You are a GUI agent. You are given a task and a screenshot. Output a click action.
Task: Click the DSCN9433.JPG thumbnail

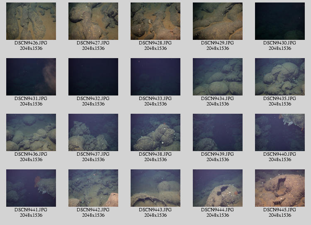[x=155, y=77]
